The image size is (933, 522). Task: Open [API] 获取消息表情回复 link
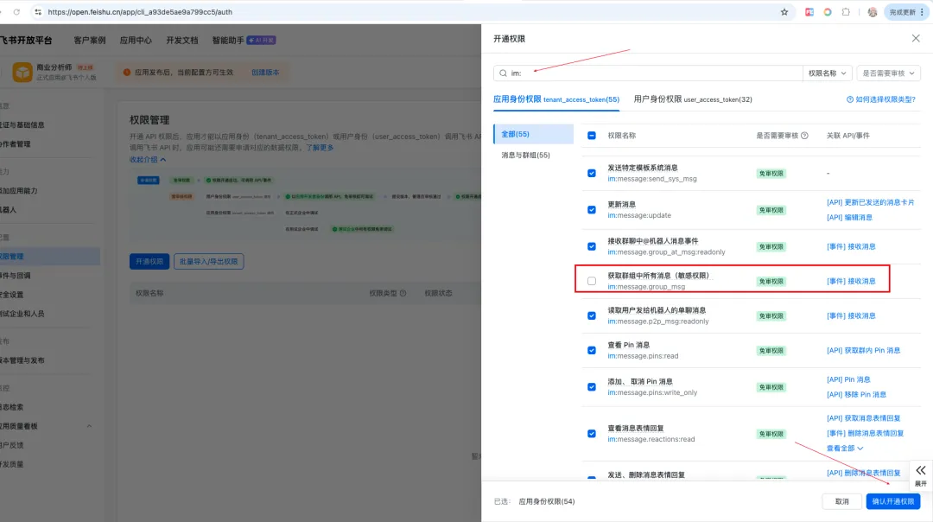[x=863, y=417]
